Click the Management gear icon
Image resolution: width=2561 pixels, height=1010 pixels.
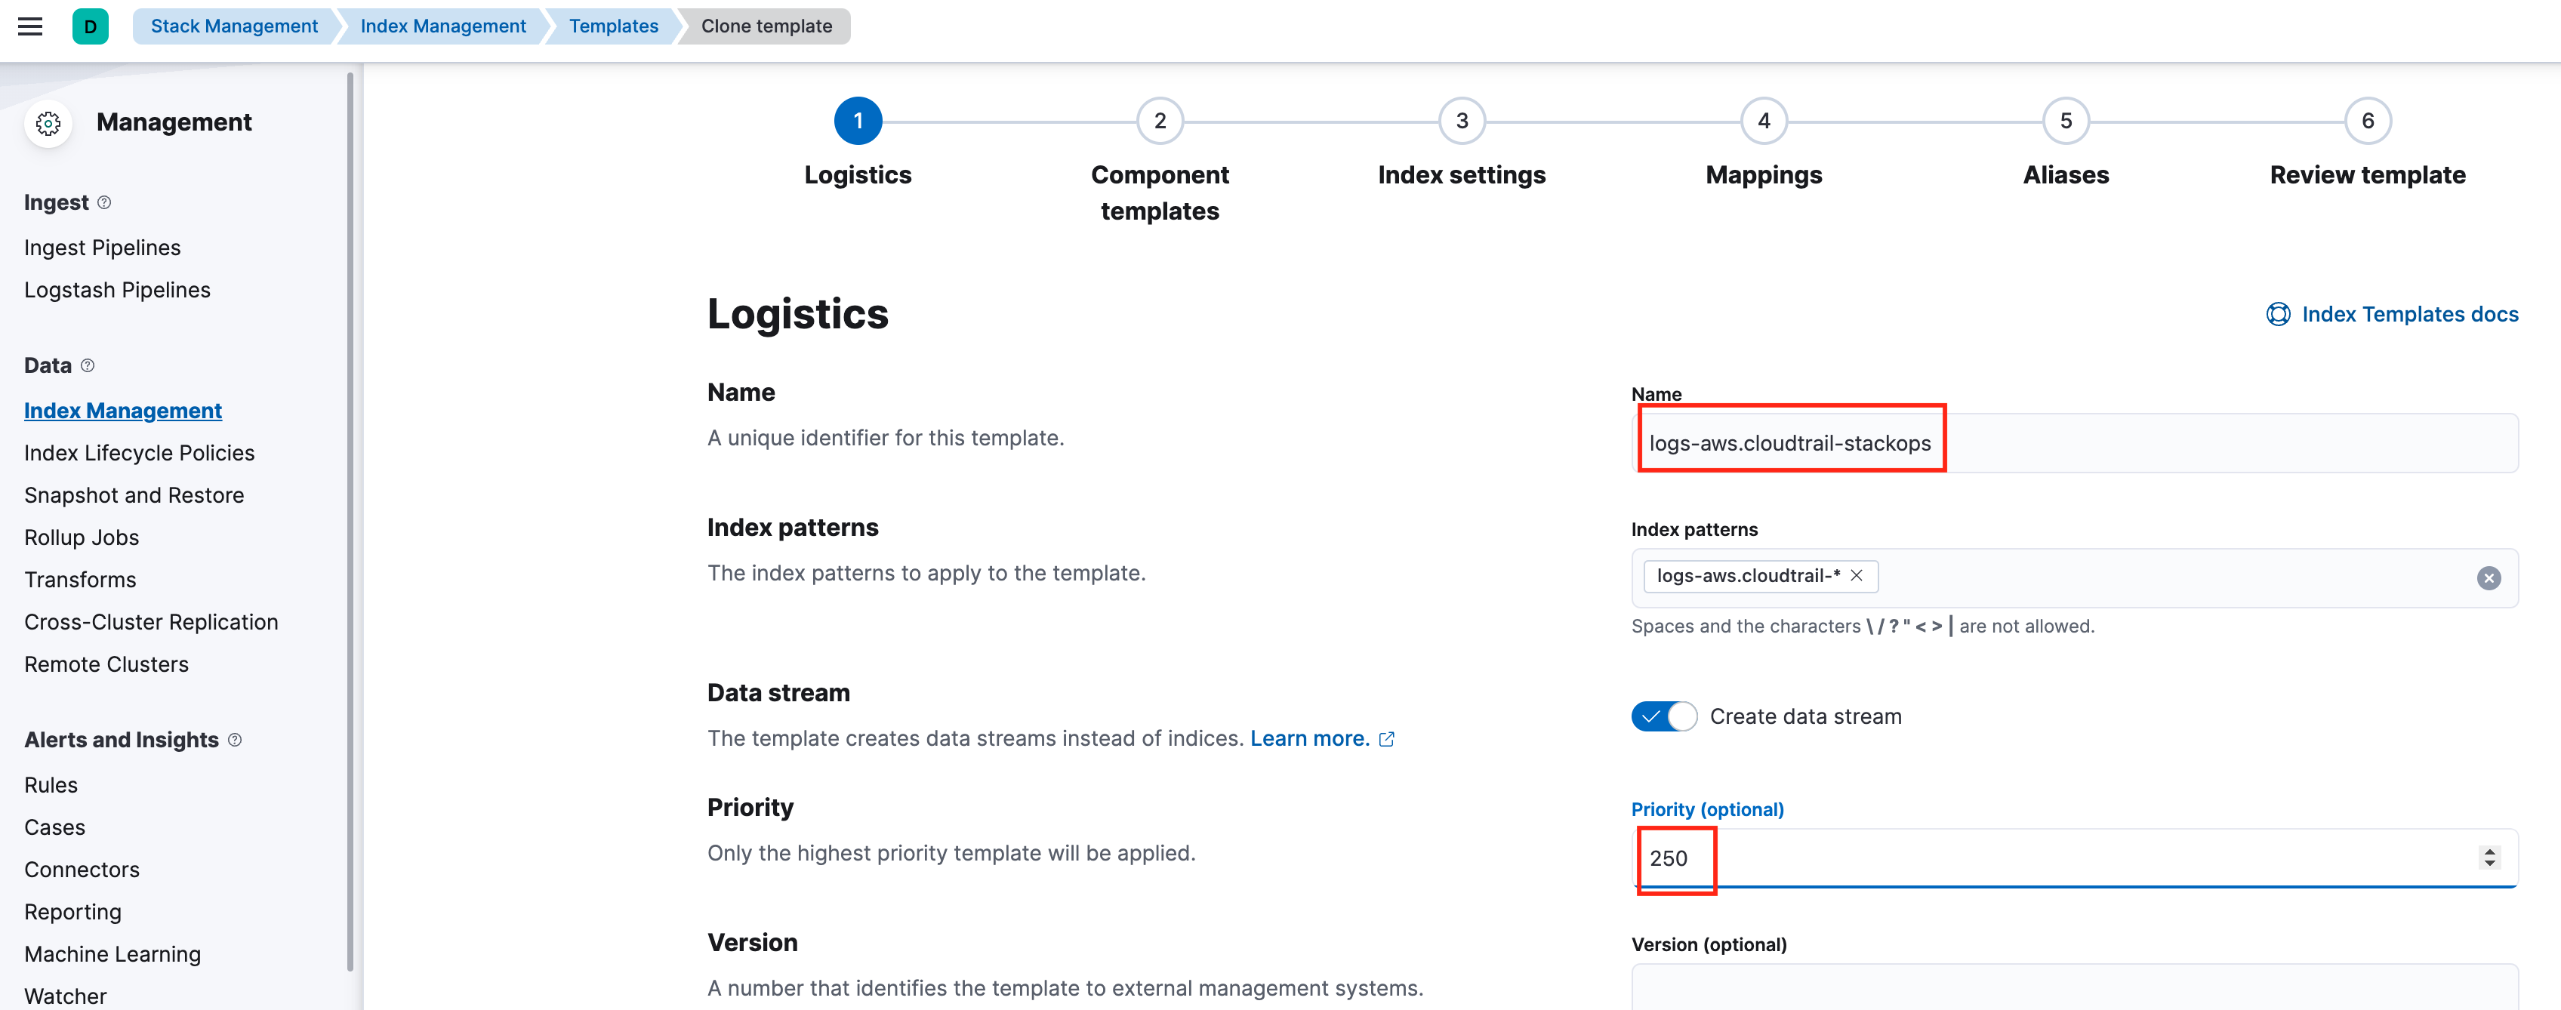[48, 123]
